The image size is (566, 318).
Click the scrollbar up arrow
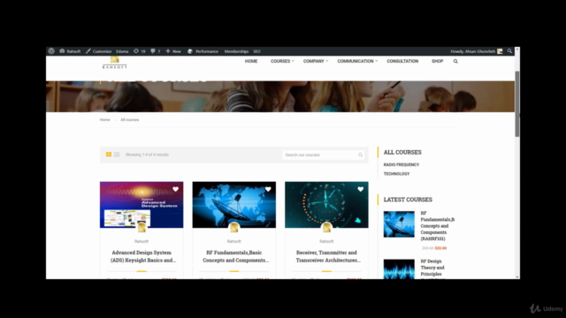pos(517,49)
